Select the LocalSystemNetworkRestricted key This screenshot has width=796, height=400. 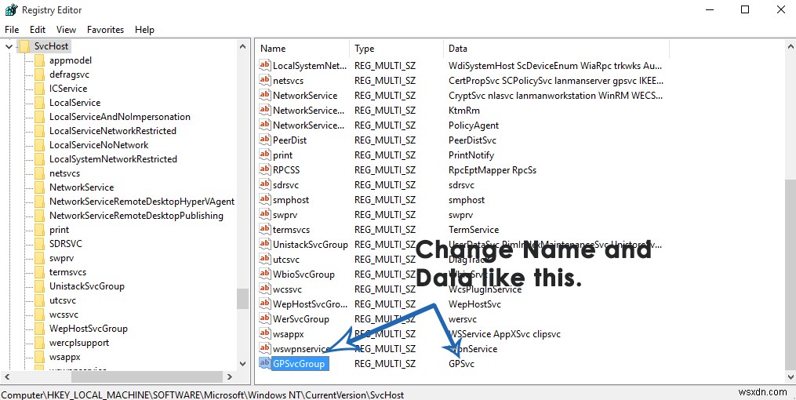tap(113, 159)
